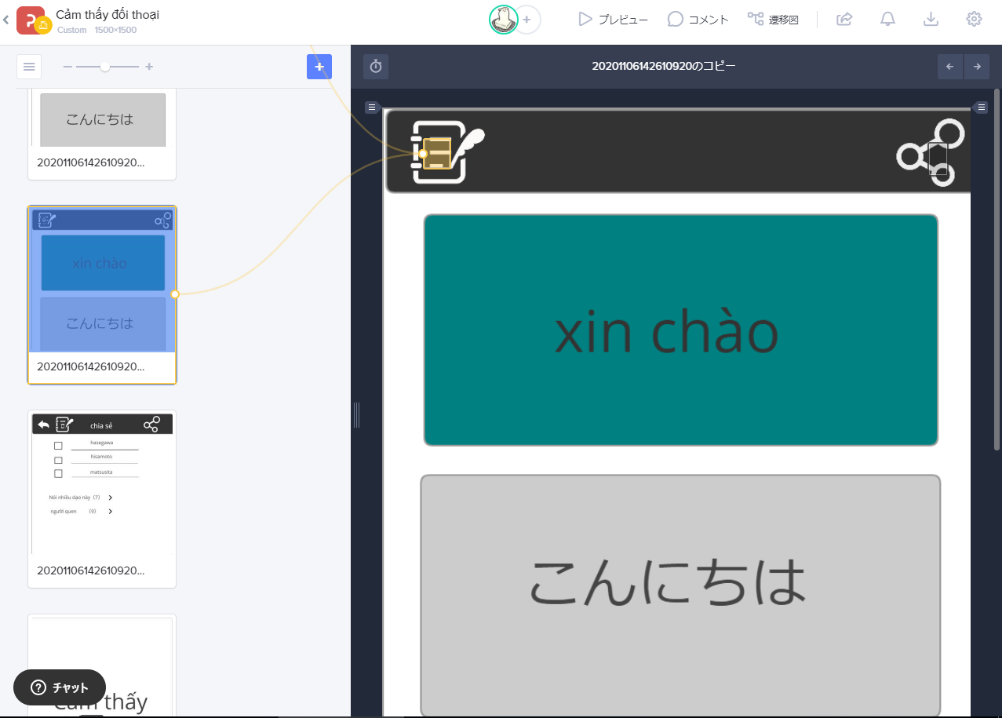Open project settings with the gear icon
Screen dimensions: 1002x718
[974, 19]
